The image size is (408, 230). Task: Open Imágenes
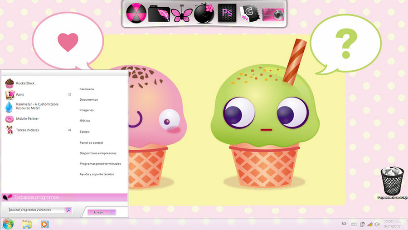pyautogui.click(x=87, y=110)
